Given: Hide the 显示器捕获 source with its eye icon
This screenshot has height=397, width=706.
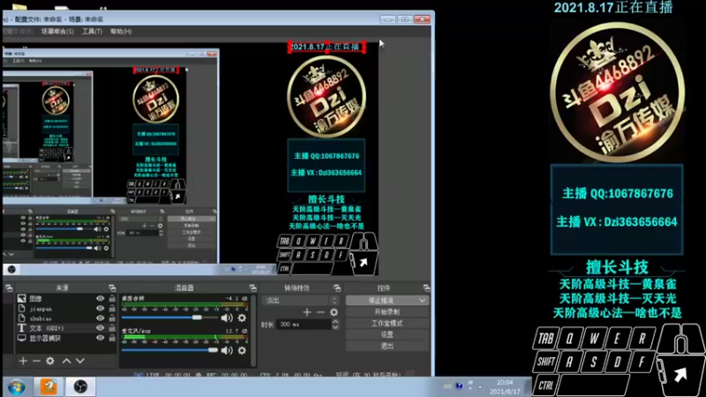Looking at the screenshot, I should point(100,338).
